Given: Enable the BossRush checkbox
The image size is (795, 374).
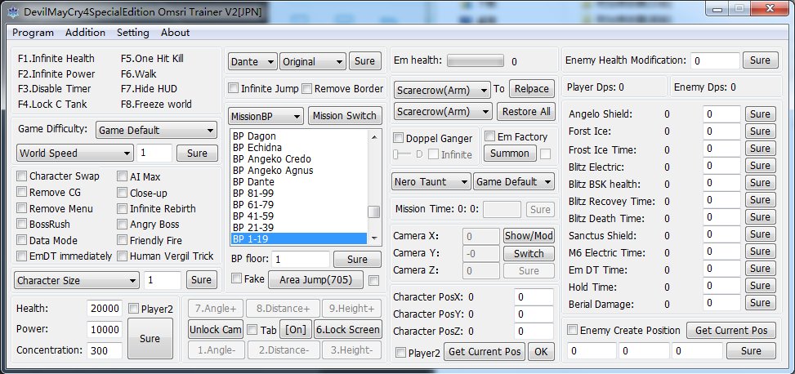Looking at the screenshot, I should pyautogui.click(x=21, y=224).
